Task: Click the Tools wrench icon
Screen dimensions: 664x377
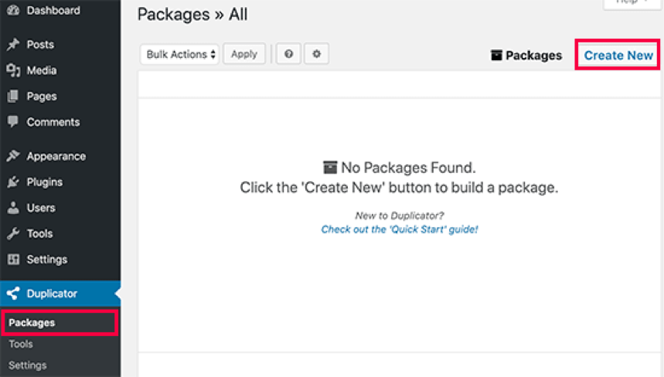Action: pos(13,233)
